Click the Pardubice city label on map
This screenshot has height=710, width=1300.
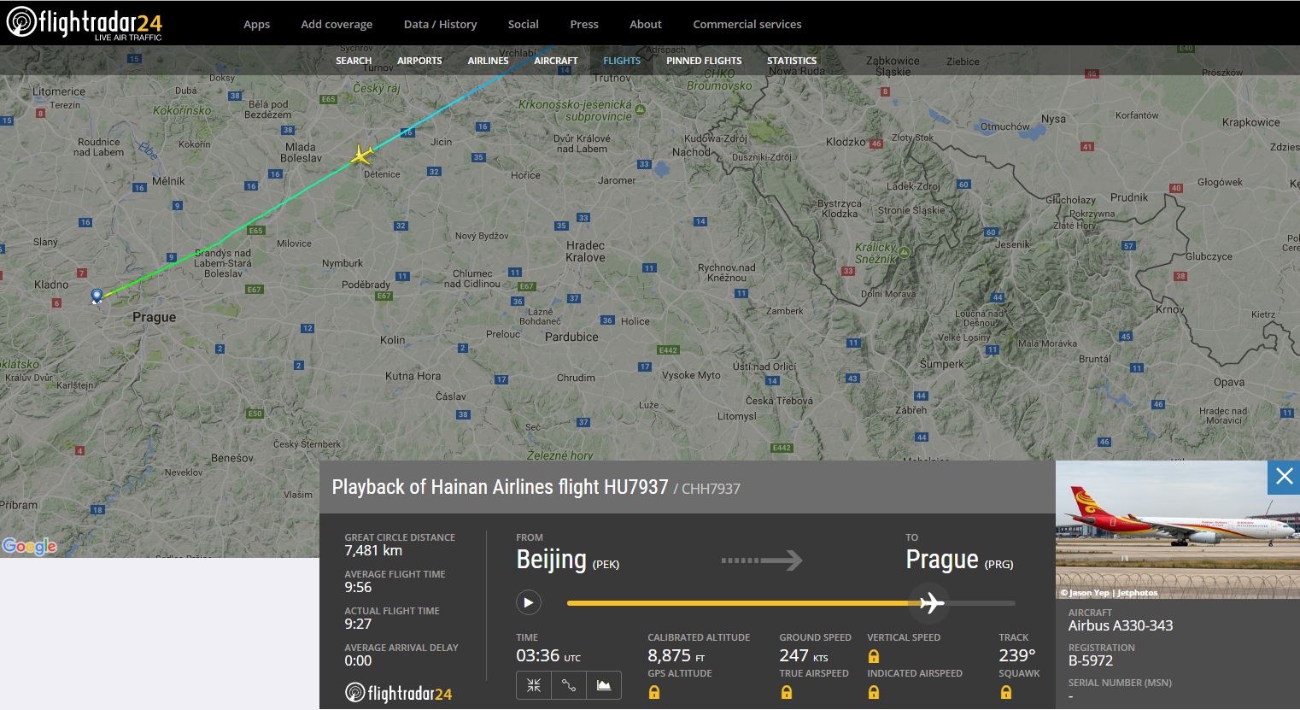pos(571,337)
